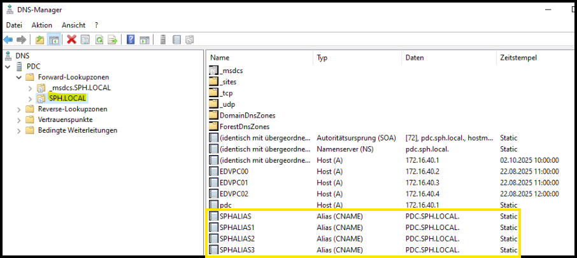Image resolution: width=577 pixels, height=258 pixels.
Task: Click the blue Back arrow in toolbar
Action: click(8, 40)
